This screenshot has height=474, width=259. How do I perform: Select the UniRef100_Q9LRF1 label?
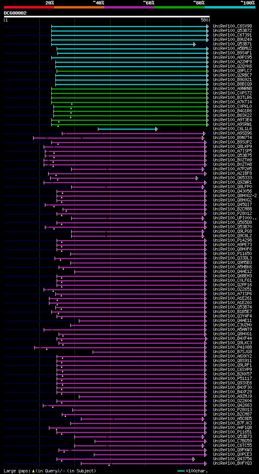click(232, 365)
